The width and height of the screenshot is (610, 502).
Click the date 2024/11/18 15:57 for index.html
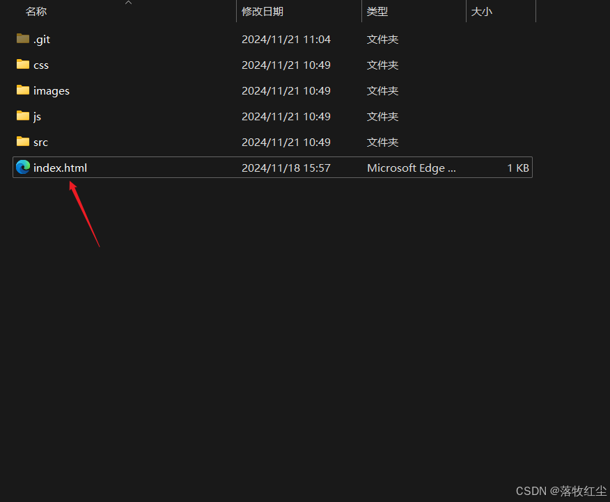286,168
